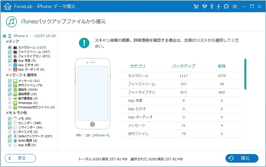Click the フォトストリーム icon
This screenshot has width=266, height=167.
15,52
